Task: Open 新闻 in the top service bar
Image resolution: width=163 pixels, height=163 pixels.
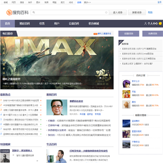Action: point(6,2)
